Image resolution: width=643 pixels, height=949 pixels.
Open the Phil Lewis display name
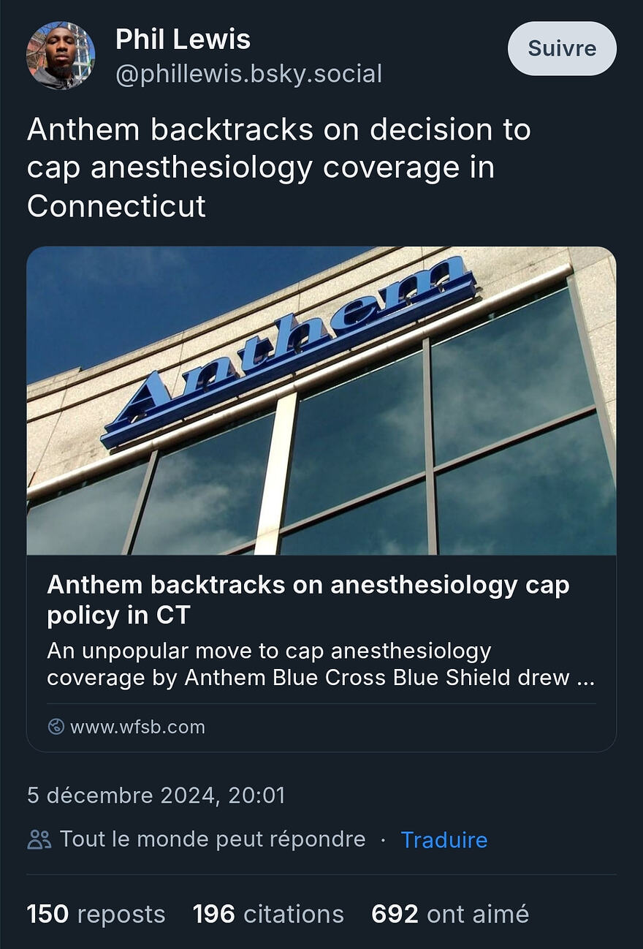pos(183,39)
